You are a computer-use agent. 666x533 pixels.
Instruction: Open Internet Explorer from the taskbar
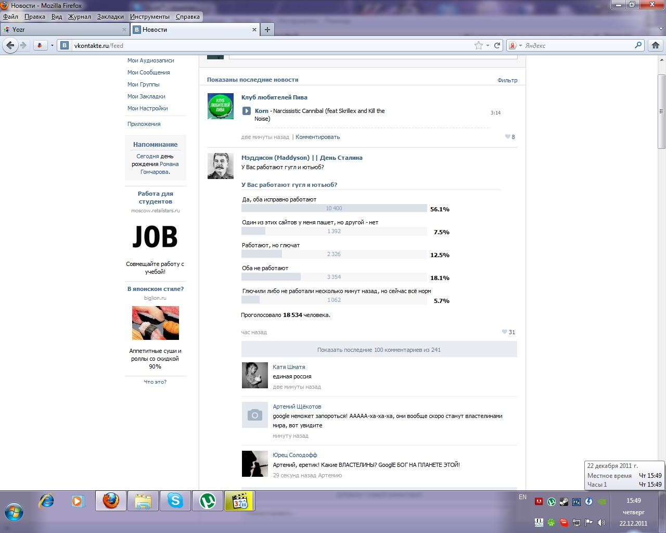[x=47, y=501]
